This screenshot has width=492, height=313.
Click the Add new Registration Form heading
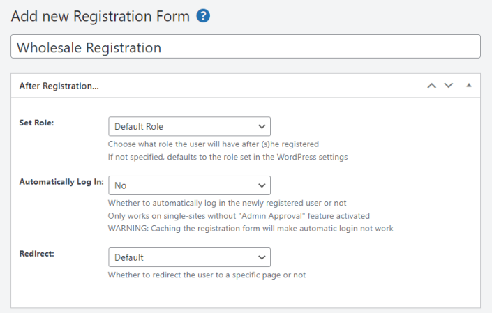(x=100, y=16)
